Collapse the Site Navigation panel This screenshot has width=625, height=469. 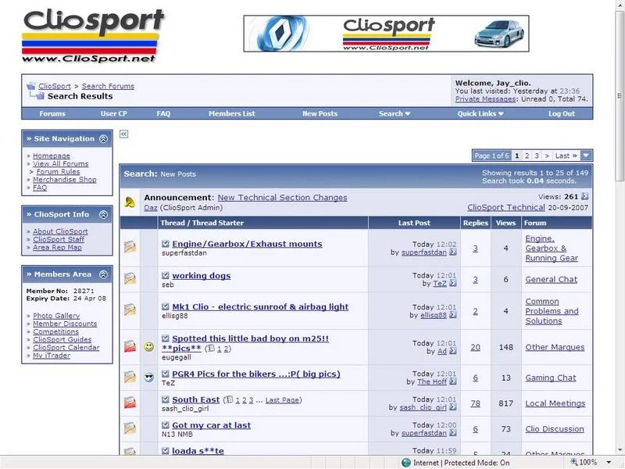[104, 139]
